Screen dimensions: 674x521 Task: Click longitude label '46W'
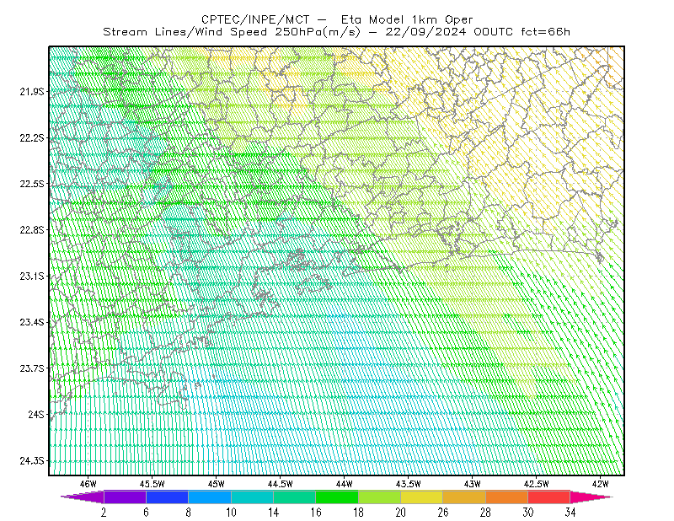[x=88, y=484]
